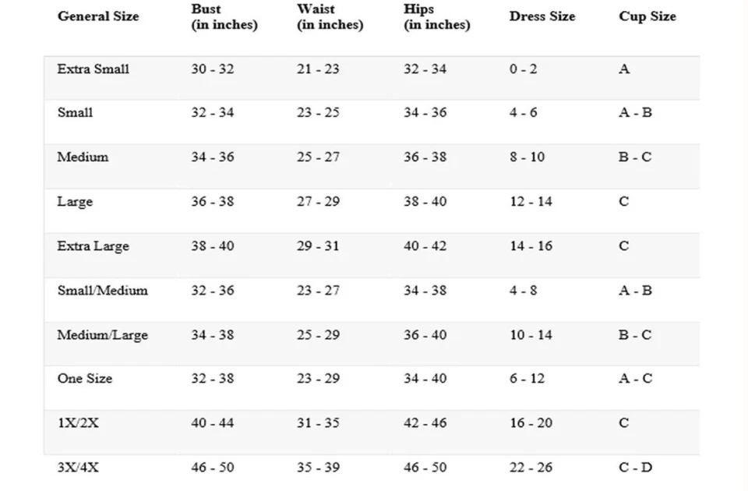
Task: Click the Hips (in inches) column header
Action: (x=436, y=17)
